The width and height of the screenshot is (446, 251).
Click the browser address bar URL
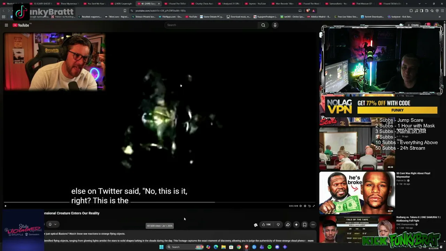click(160, 10)
